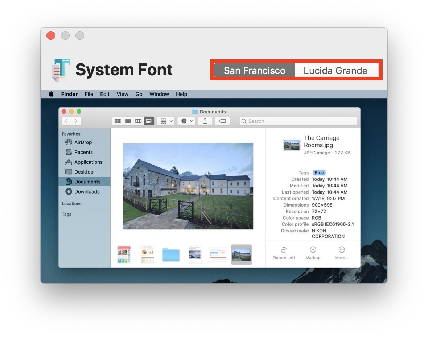428x337 pixels.
Task: Select the red-lined table document thumbnail
Action: (218, 255)
